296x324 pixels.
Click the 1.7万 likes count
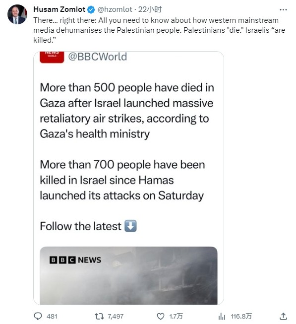(x=176, y=316)
